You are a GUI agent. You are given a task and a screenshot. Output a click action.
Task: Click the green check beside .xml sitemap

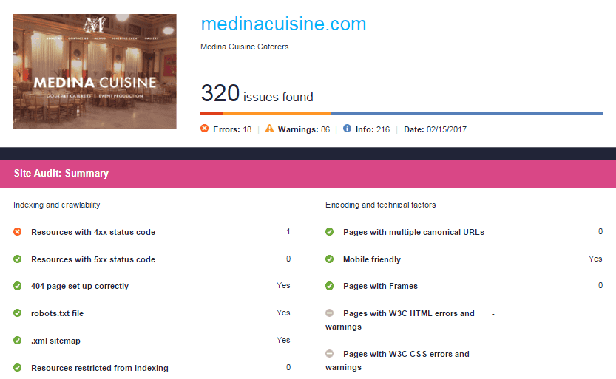click(17, 340)
